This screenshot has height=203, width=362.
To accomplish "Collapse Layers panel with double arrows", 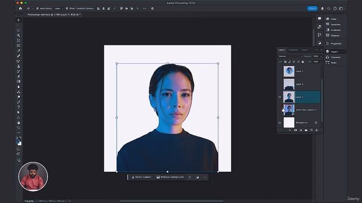I will point(317,50).
